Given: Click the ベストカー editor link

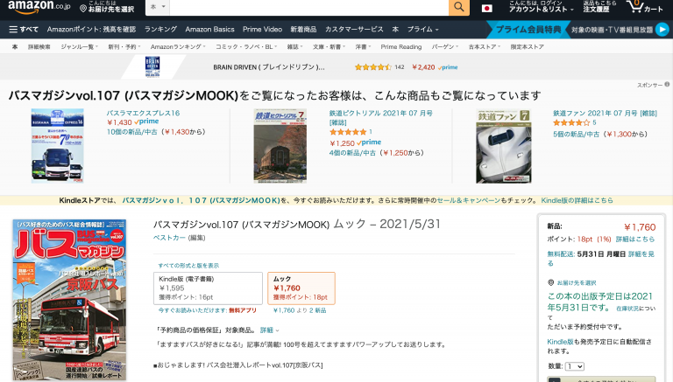Looking at the screenshot, I should point(169,238).
